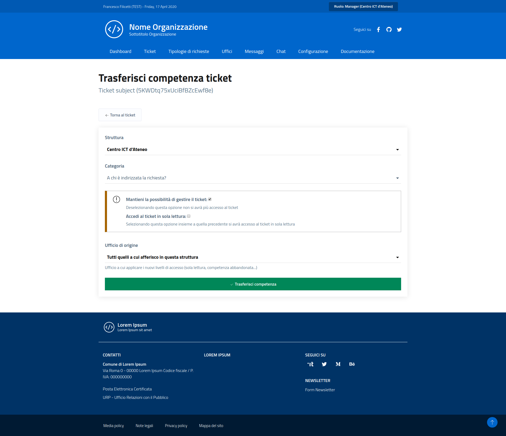Open the GitHub icon link in header

coord(389,30)
